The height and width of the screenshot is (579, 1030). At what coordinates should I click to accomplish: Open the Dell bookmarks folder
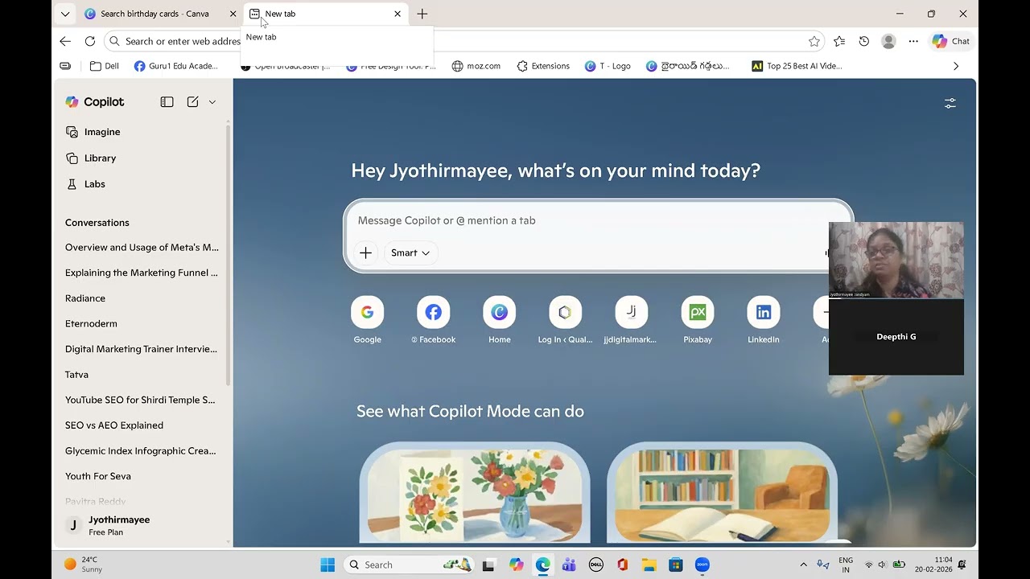point(105,66)
